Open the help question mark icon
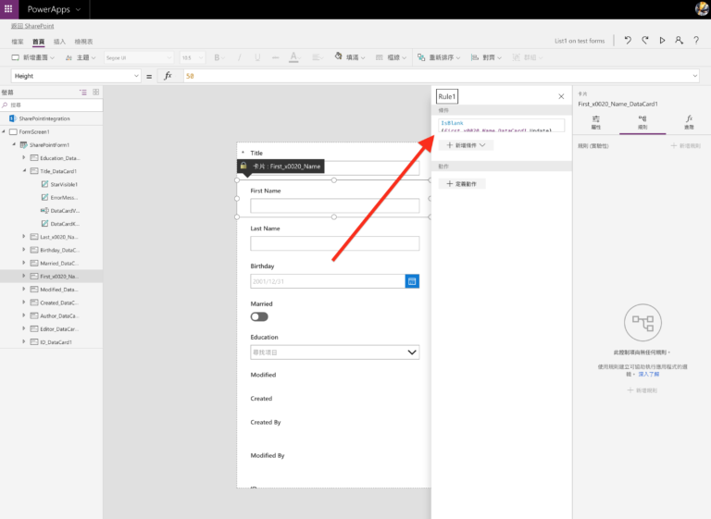This screenshot has width=711, height=519. click(696, 41)
